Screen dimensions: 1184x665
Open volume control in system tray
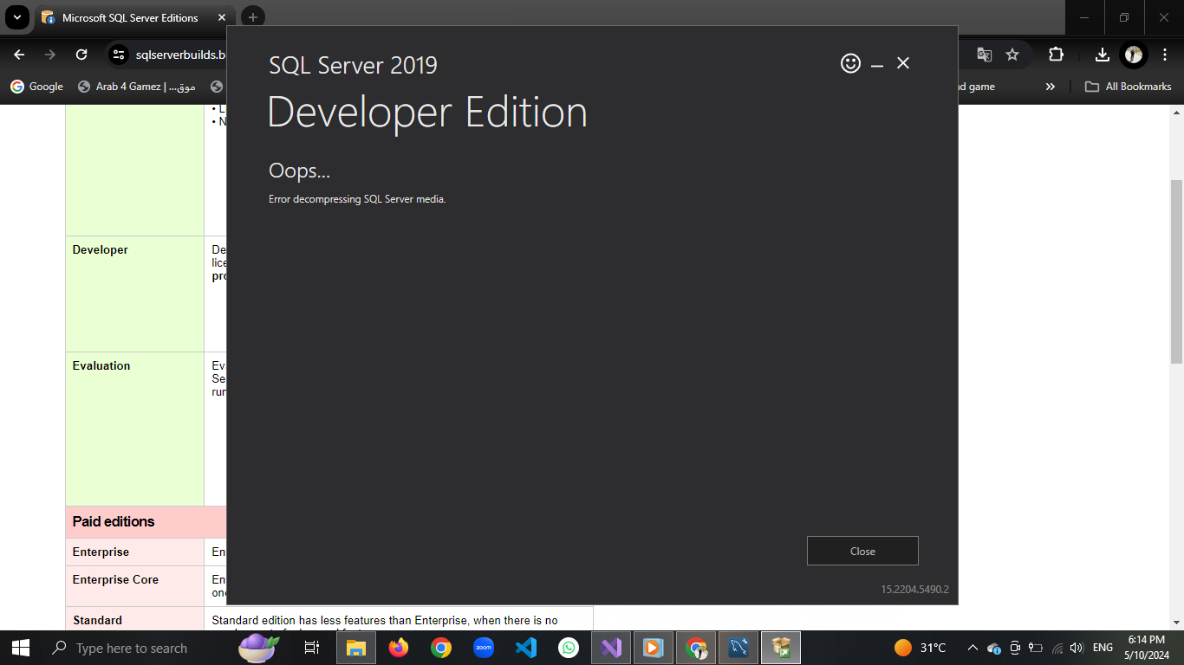(1077, 648)
